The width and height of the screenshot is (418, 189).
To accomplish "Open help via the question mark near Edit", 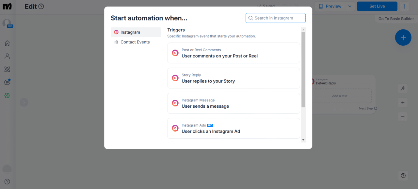I will [x=40, y=6].
